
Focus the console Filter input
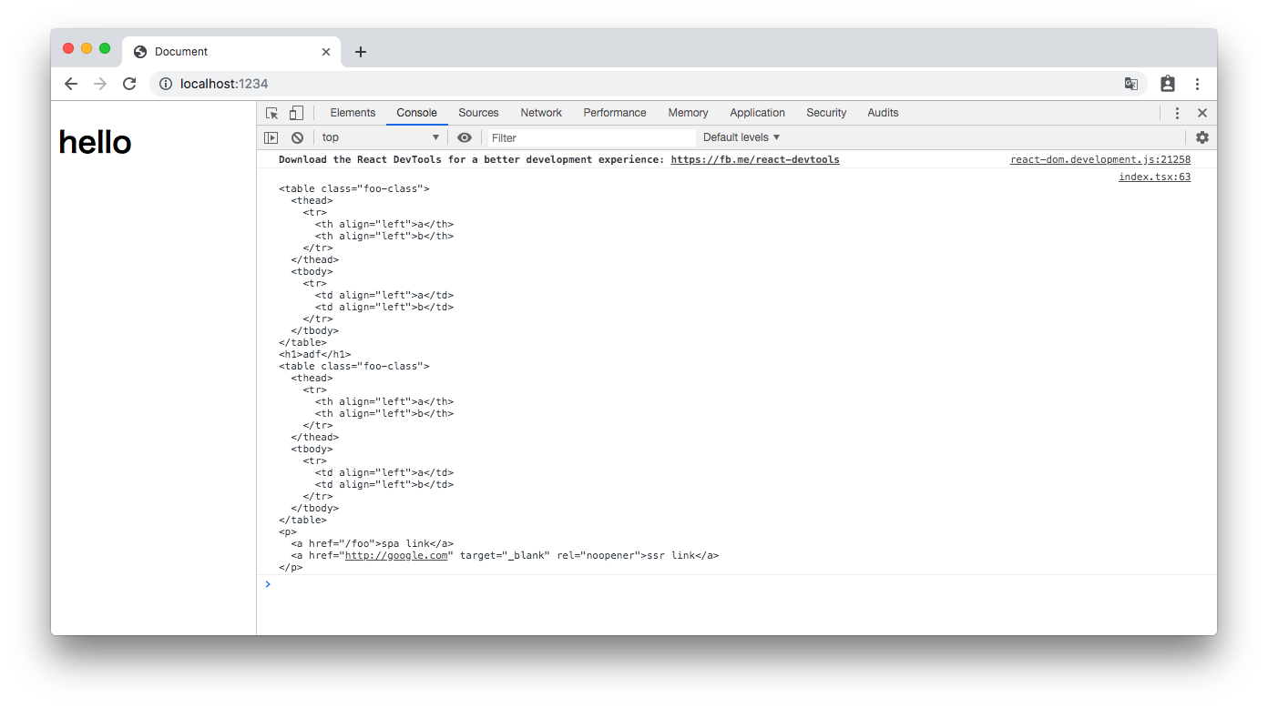[x=592, y=137]
